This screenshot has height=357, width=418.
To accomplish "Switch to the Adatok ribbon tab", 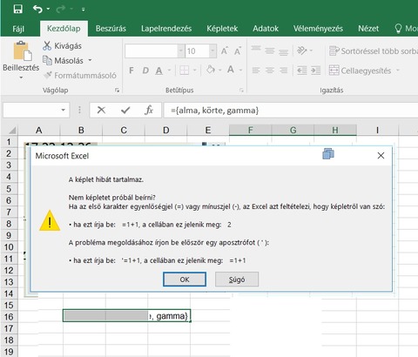I will (x=266, y=29).
